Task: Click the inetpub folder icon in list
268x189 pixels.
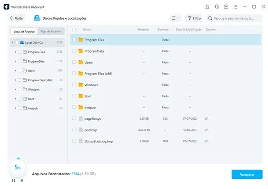Action: click(80, 107)
